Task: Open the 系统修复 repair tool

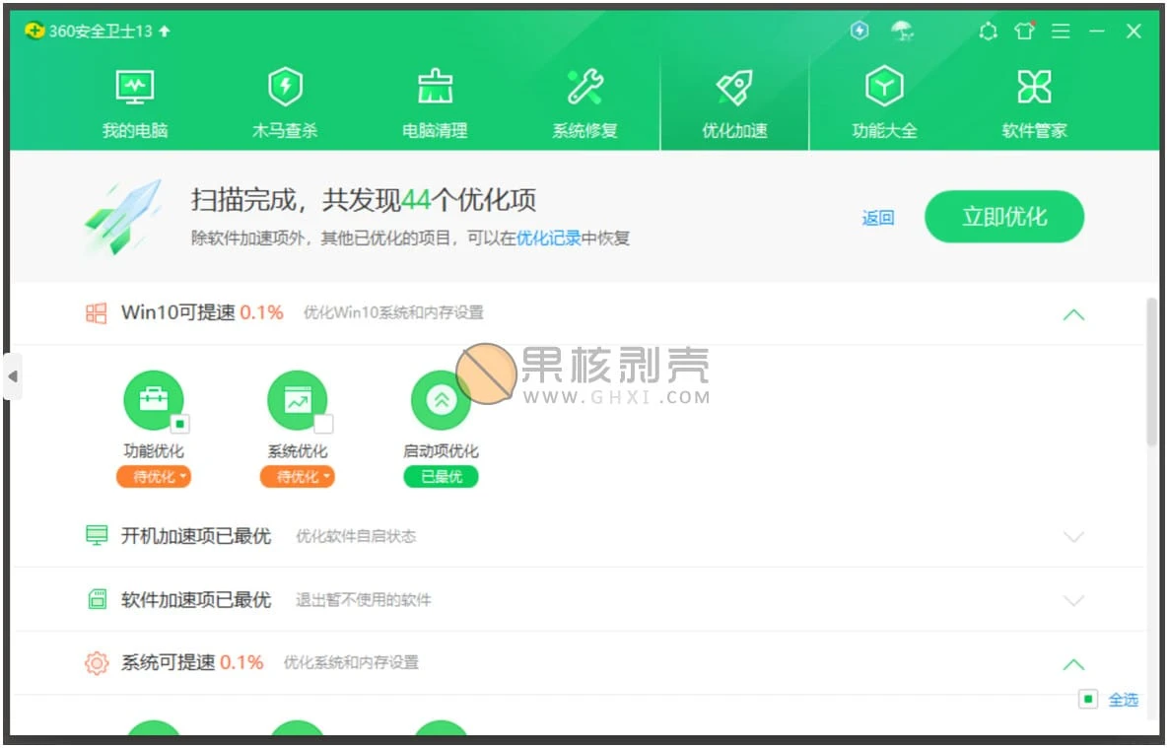Action: pyautogui.click(x=584, y=99)
